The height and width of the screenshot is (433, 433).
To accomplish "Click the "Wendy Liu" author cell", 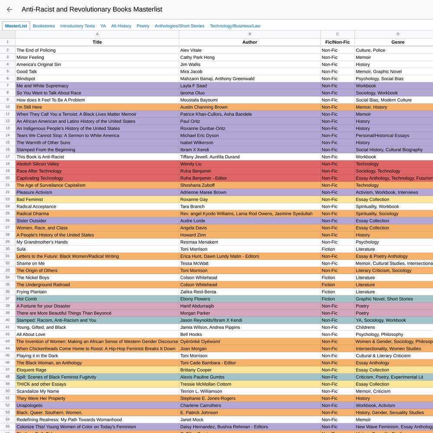I will [250, 164].
